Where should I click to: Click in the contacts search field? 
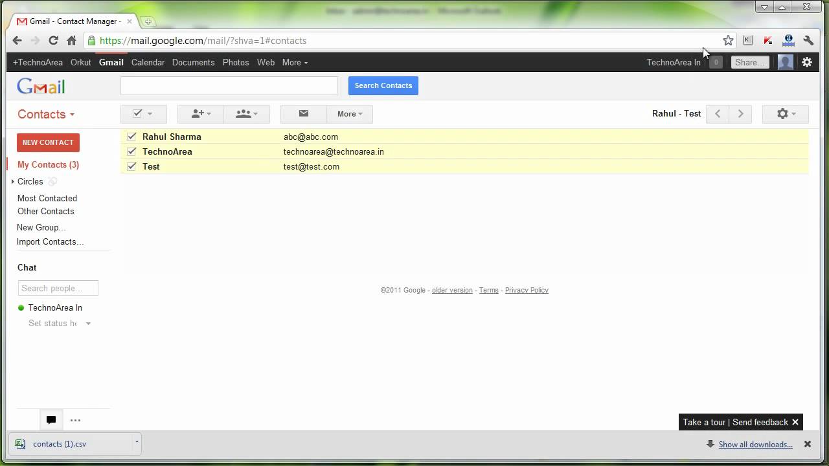coord(229,85)
